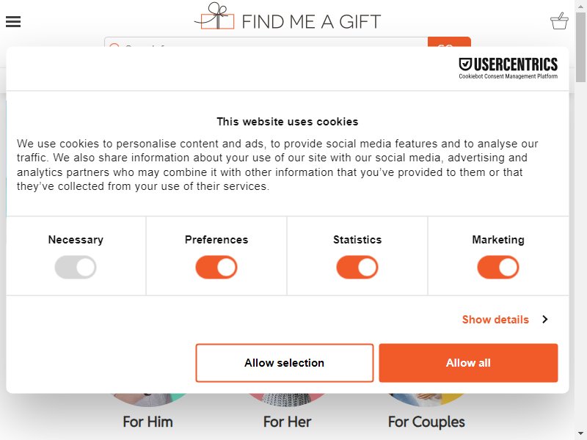Screen dimensions: 587x440
Task: Open the For Couples category
Action: pos(426,422)
